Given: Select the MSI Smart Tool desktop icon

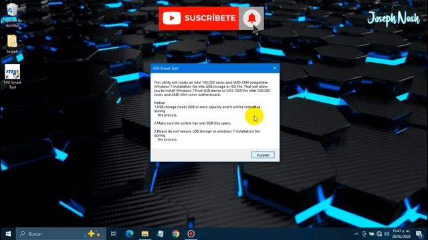Looking at the screenshot, I should click(x=12, y=77).
